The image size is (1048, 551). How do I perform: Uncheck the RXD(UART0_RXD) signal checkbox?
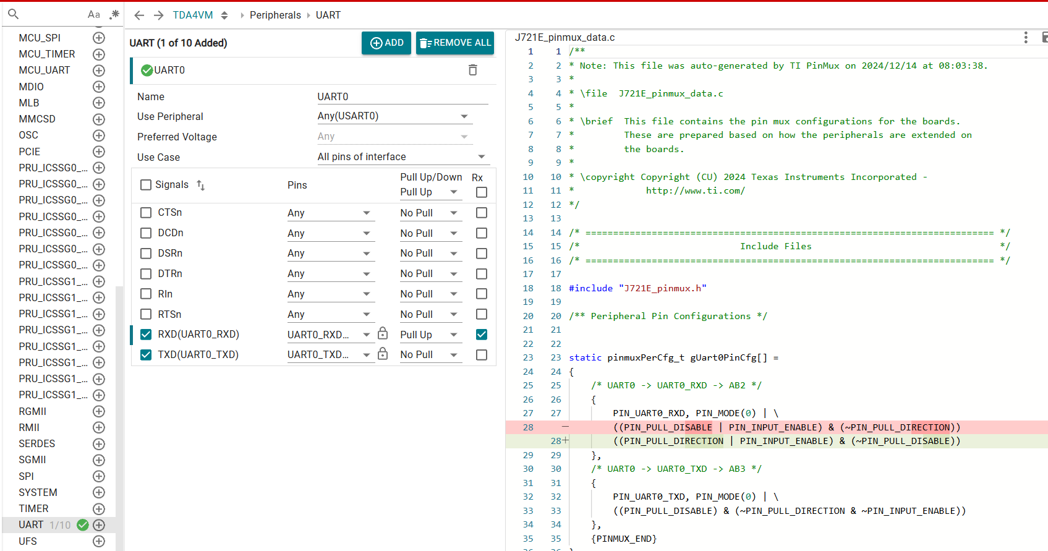pos(146,335)
